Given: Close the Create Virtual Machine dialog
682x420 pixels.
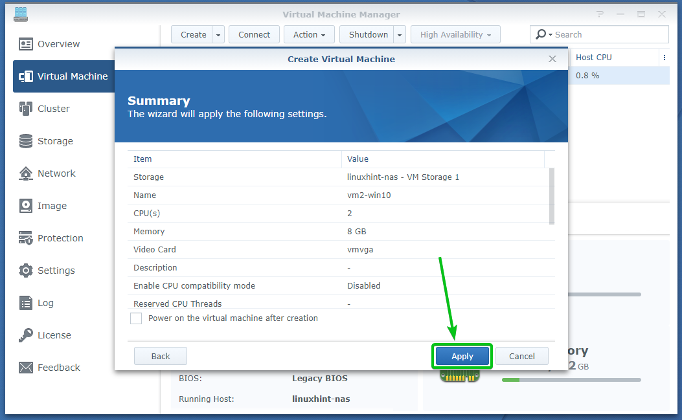Looking at the screenshot, I should pos(552,59).
